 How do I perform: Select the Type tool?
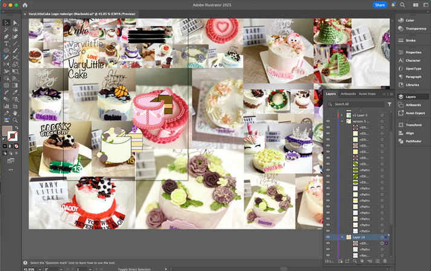tap(6, 43)
